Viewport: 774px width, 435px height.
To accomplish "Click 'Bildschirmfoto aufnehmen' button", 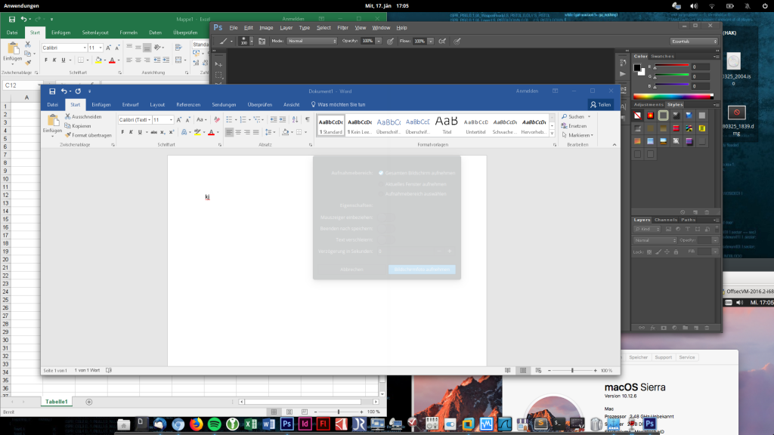I will pos(422,270).
